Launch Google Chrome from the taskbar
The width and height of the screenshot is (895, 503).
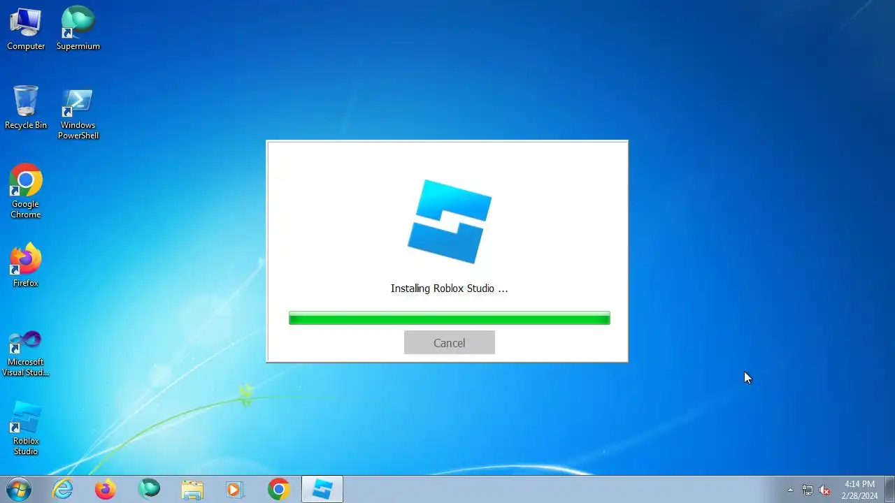click(278, 489)
